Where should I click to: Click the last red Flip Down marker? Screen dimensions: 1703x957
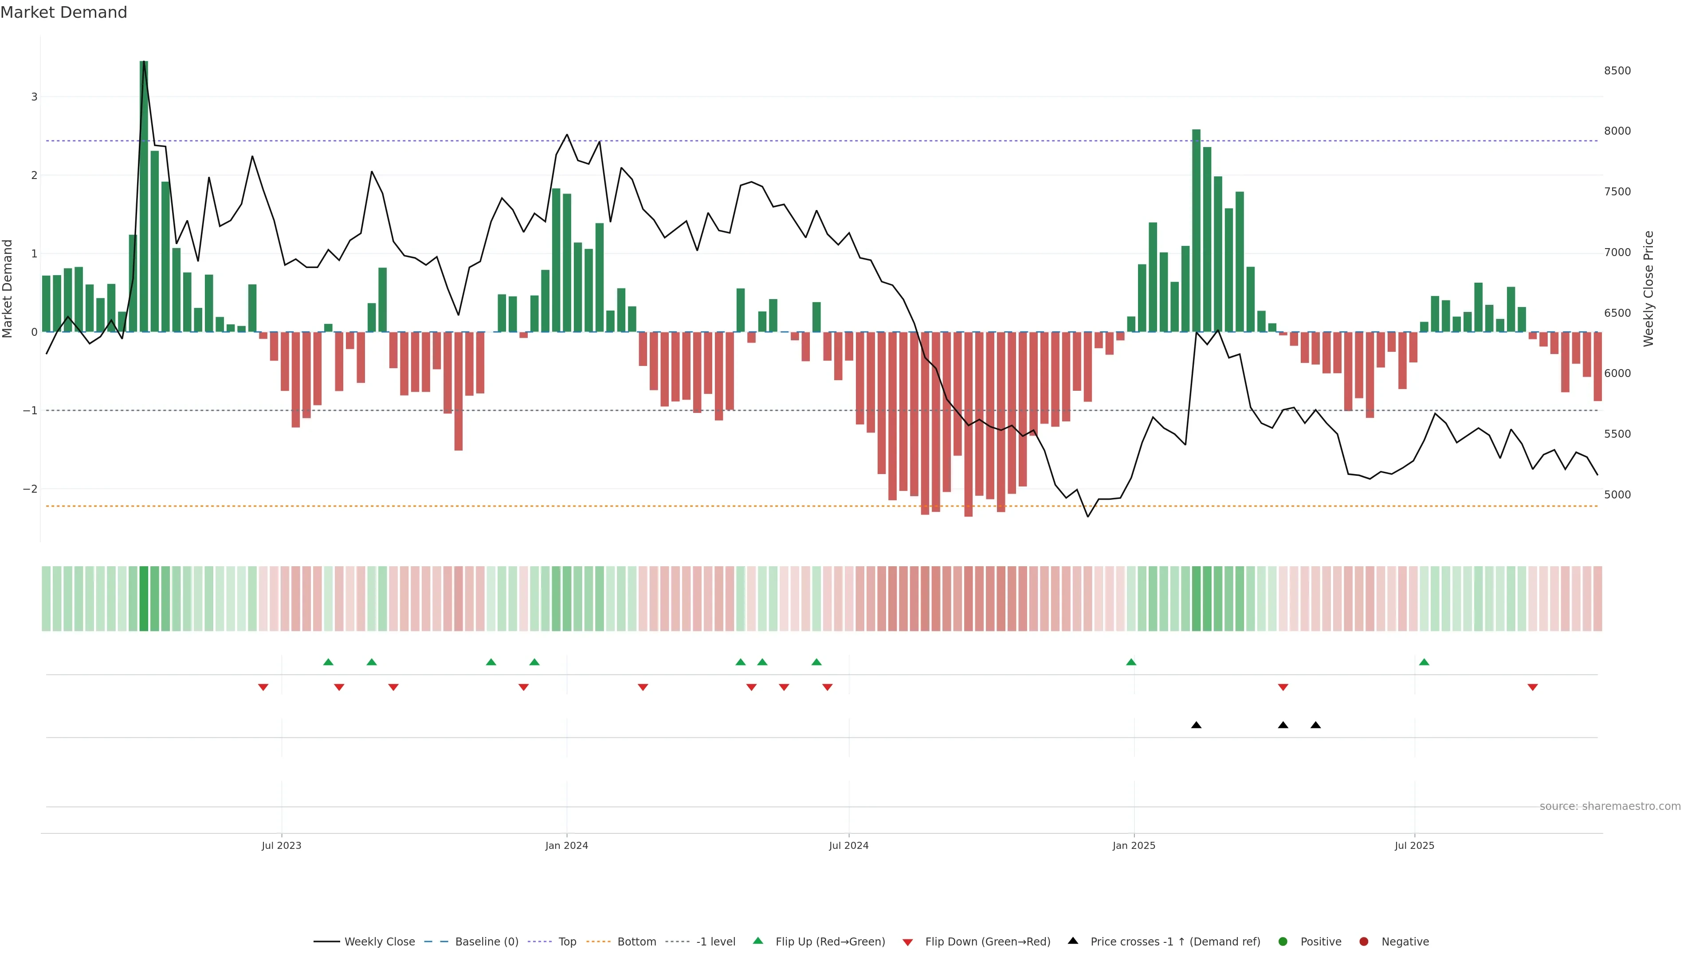tap(1532, 688)
